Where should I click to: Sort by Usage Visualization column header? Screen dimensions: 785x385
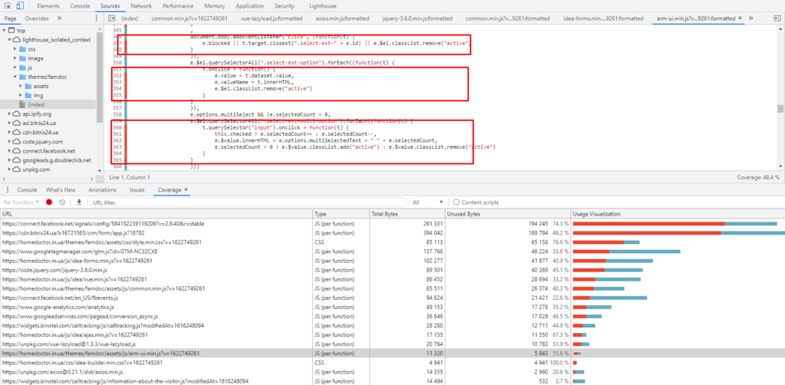tap(678, 214)
